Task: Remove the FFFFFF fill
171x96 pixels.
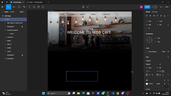Action: pyautogui.click(x=168, y=84)
